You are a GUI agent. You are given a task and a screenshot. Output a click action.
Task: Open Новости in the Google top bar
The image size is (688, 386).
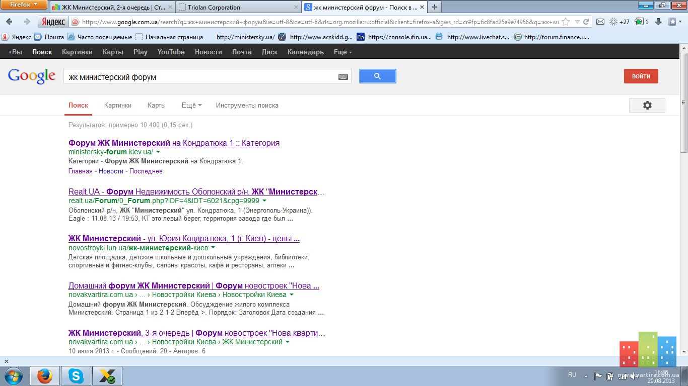pos(209,52)
